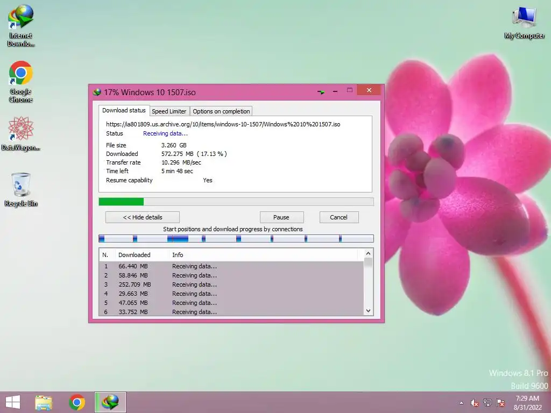The image size is (551, 413).
Task: Open Chrome from the taskbar
Action: pos(77,402)
